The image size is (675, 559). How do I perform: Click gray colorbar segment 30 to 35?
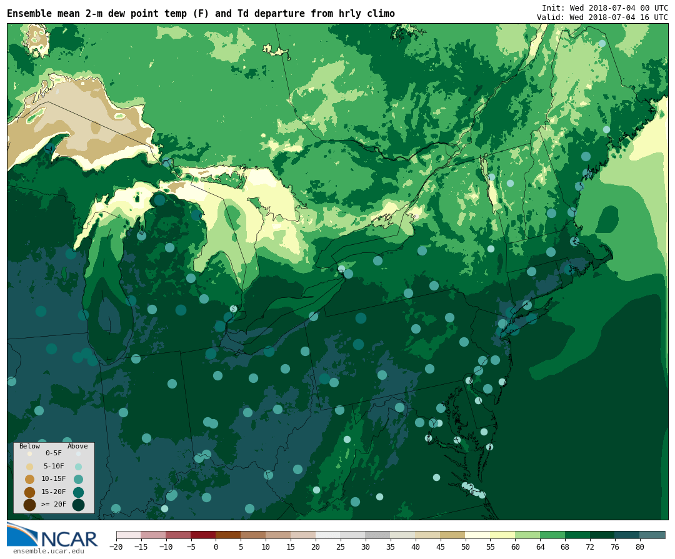[378, 535]
